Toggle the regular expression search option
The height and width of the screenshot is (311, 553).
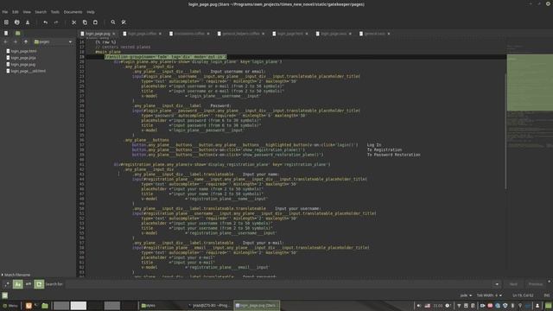7,284
